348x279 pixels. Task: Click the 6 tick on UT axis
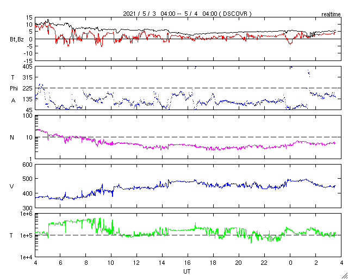[x=60, y=263]
